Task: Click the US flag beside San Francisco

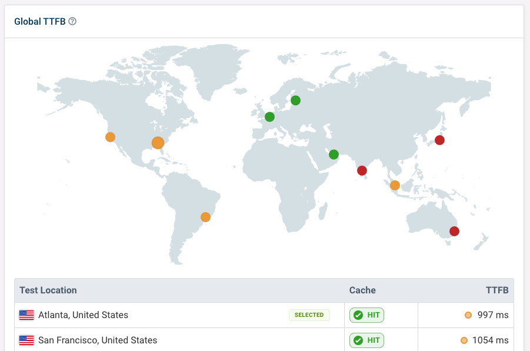Action: pos(26,340)
